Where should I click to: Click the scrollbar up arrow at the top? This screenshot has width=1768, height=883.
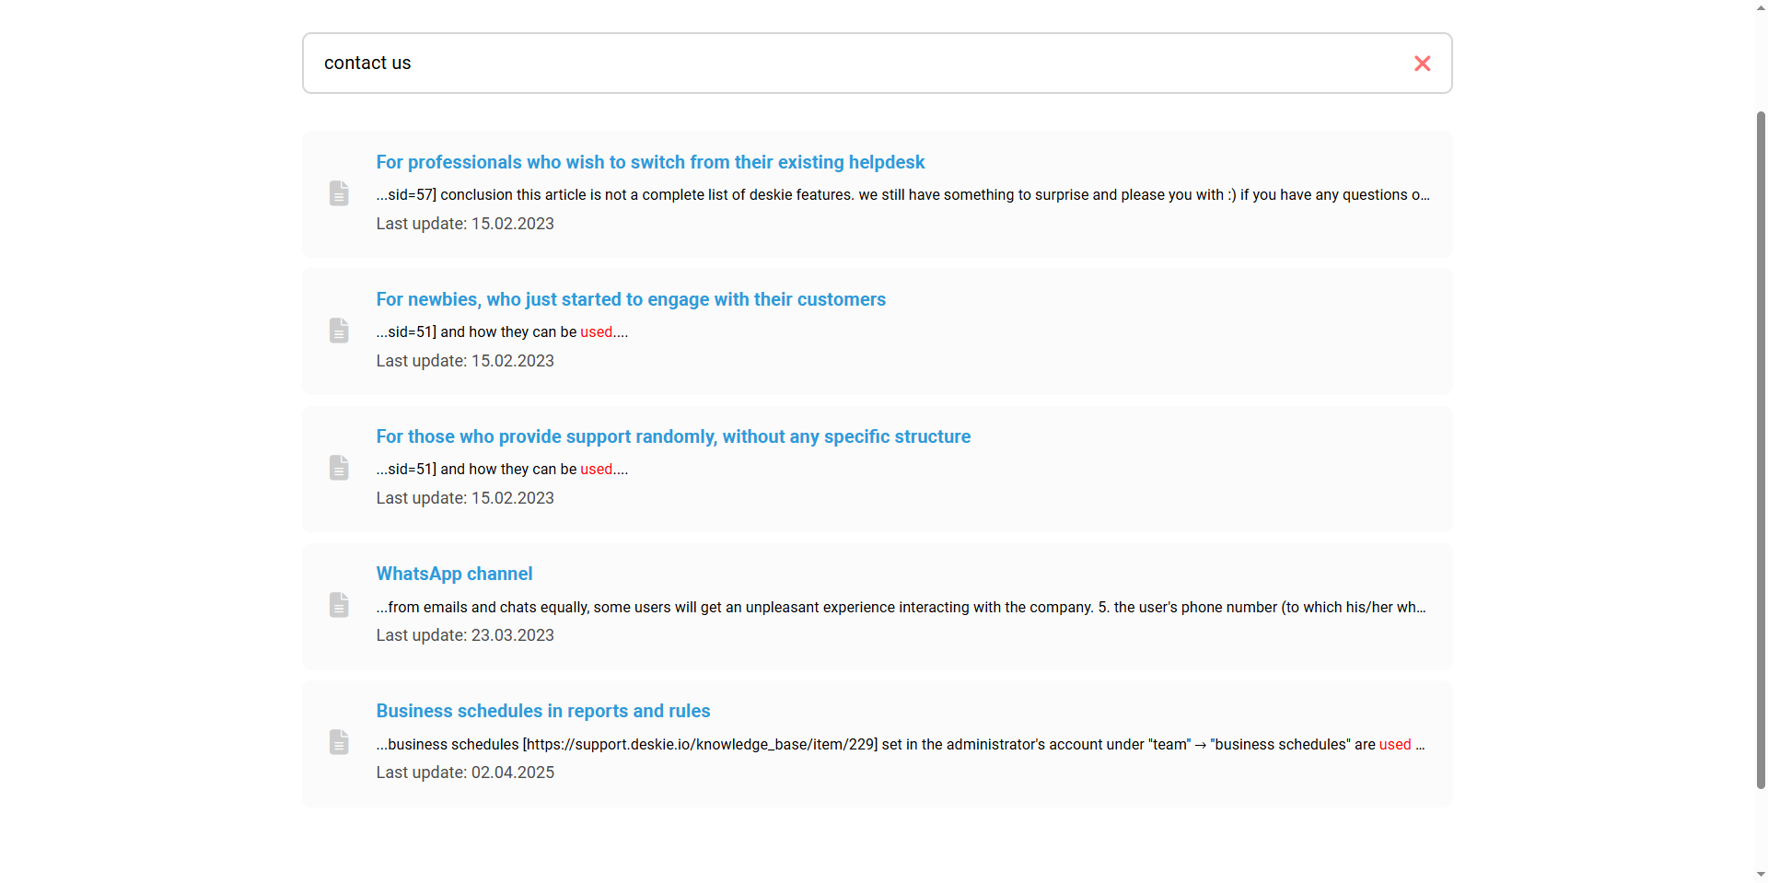coord(1761,7)
